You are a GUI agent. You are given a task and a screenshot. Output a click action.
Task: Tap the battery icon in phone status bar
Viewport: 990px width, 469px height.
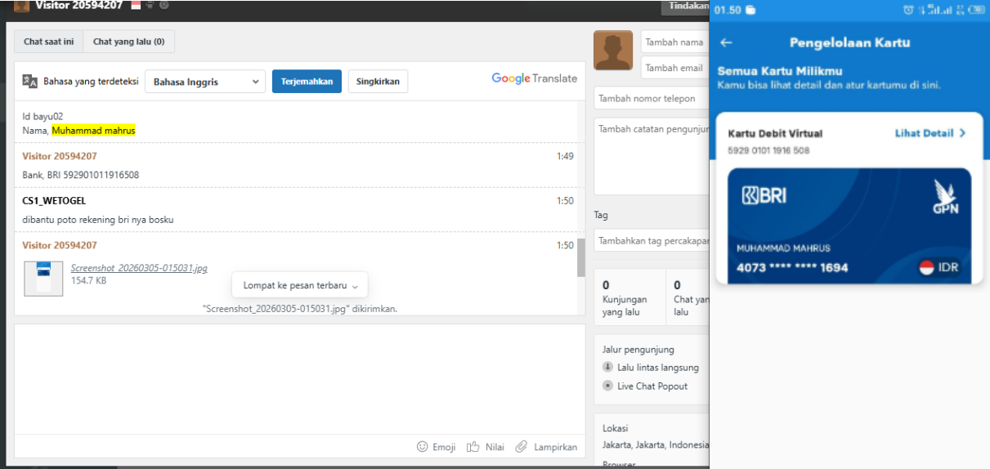(975, 10)
